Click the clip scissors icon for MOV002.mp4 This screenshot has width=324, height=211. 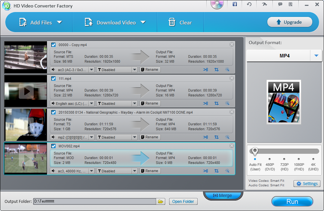tap(206, 171)
